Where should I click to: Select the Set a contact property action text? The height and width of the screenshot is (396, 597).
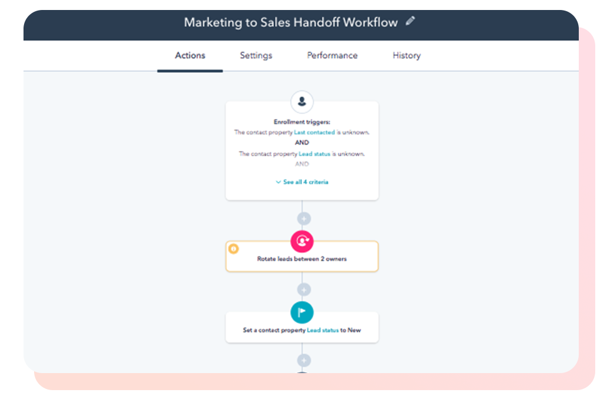point(302,330)
